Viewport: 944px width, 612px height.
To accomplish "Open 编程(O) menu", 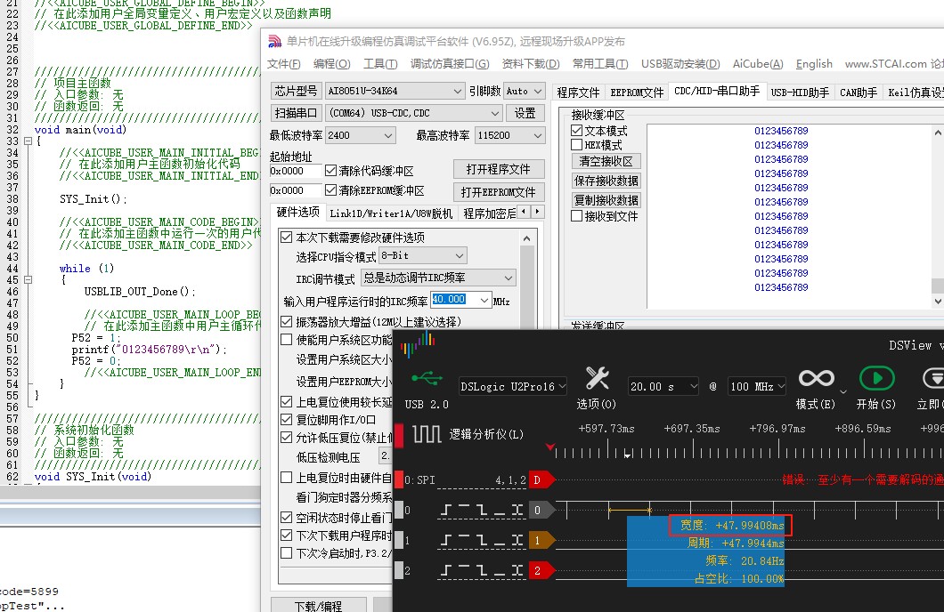I will click(331, 64).
